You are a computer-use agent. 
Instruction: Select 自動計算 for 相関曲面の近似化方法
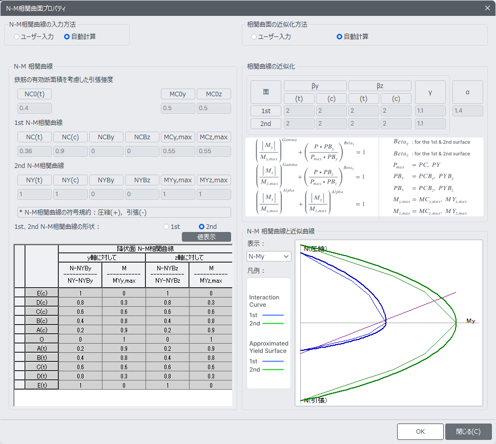(x=353, y=37)
